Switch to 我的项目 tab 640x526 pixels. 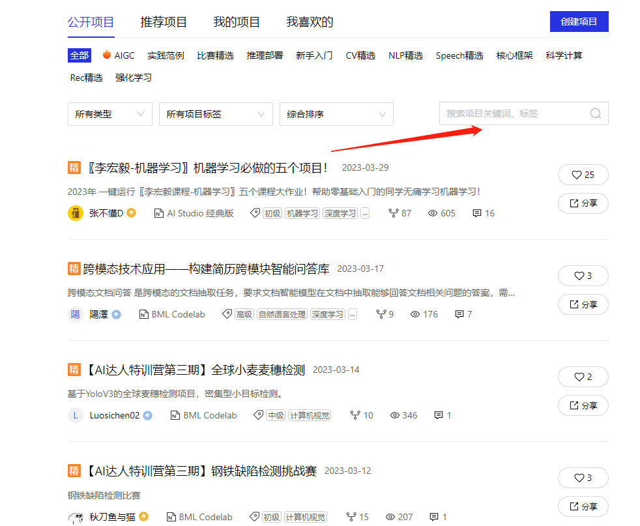(237, 22)
